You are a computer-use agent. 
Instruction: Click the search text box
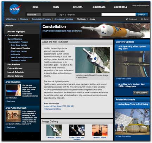point(119,14)
